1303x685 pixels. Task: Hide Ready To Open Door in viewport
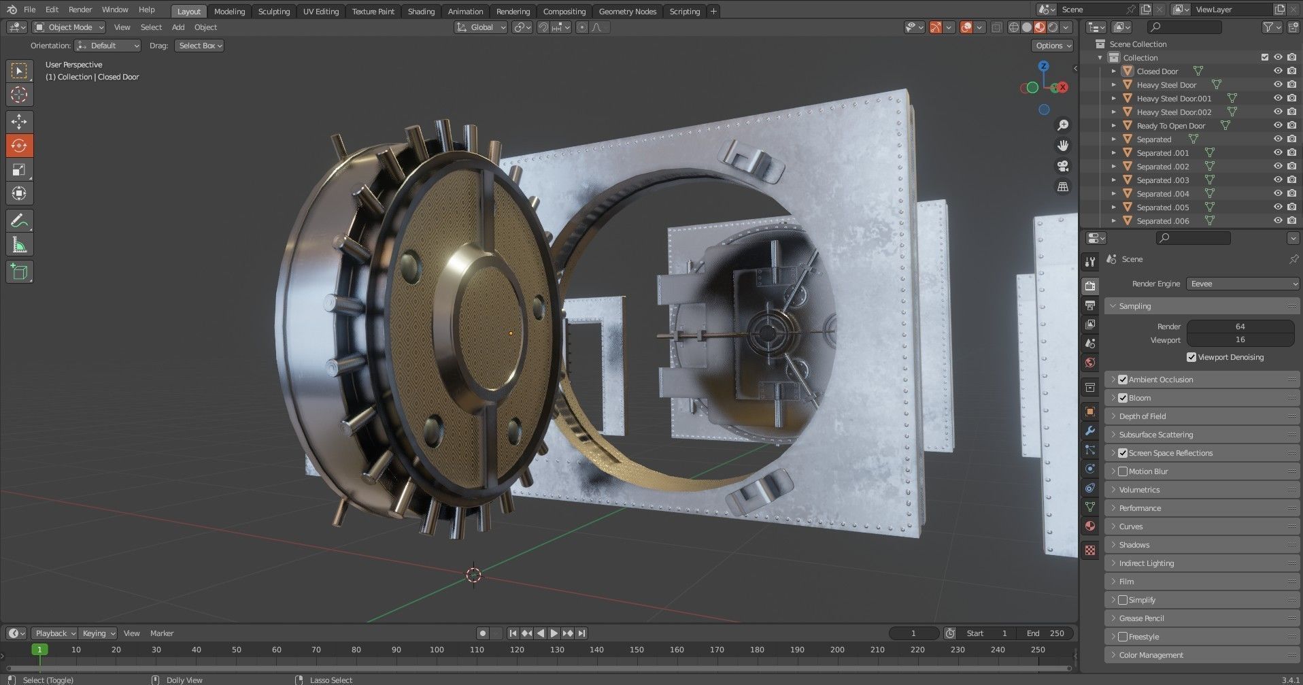click(x=1278, y=125)
